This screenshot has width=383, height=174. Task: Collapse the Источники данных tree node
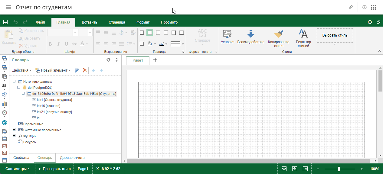tap(14, 81)
